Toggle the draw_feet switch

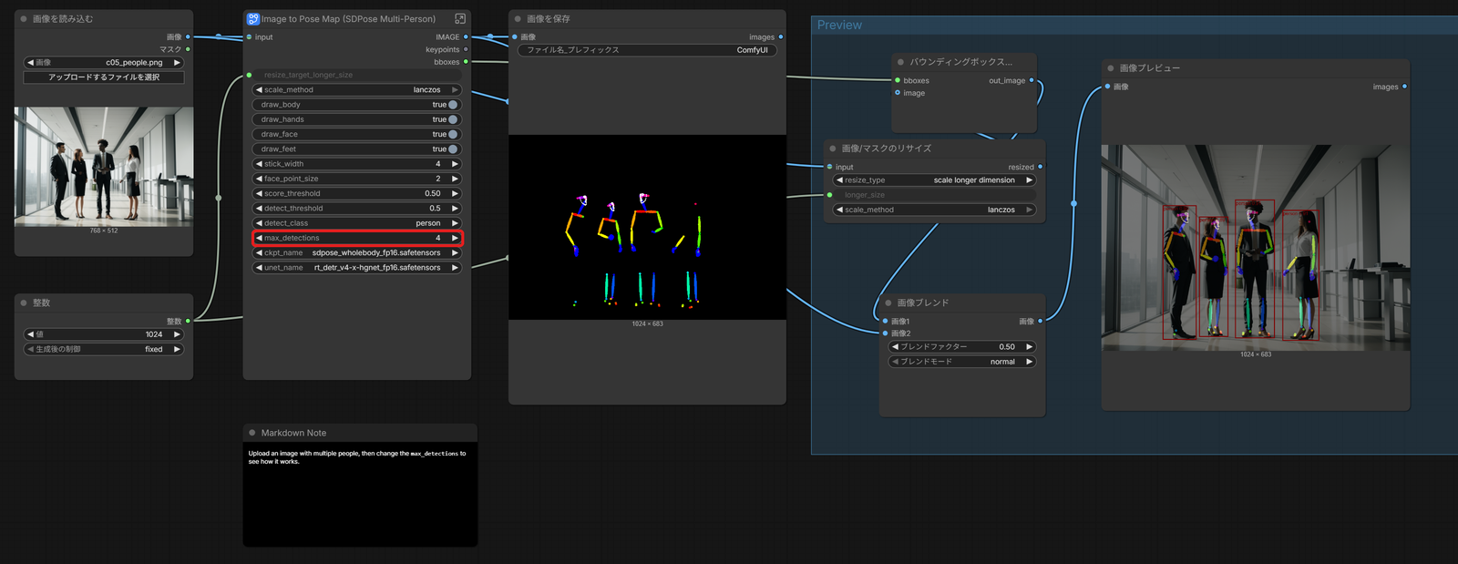coord(453,149)
